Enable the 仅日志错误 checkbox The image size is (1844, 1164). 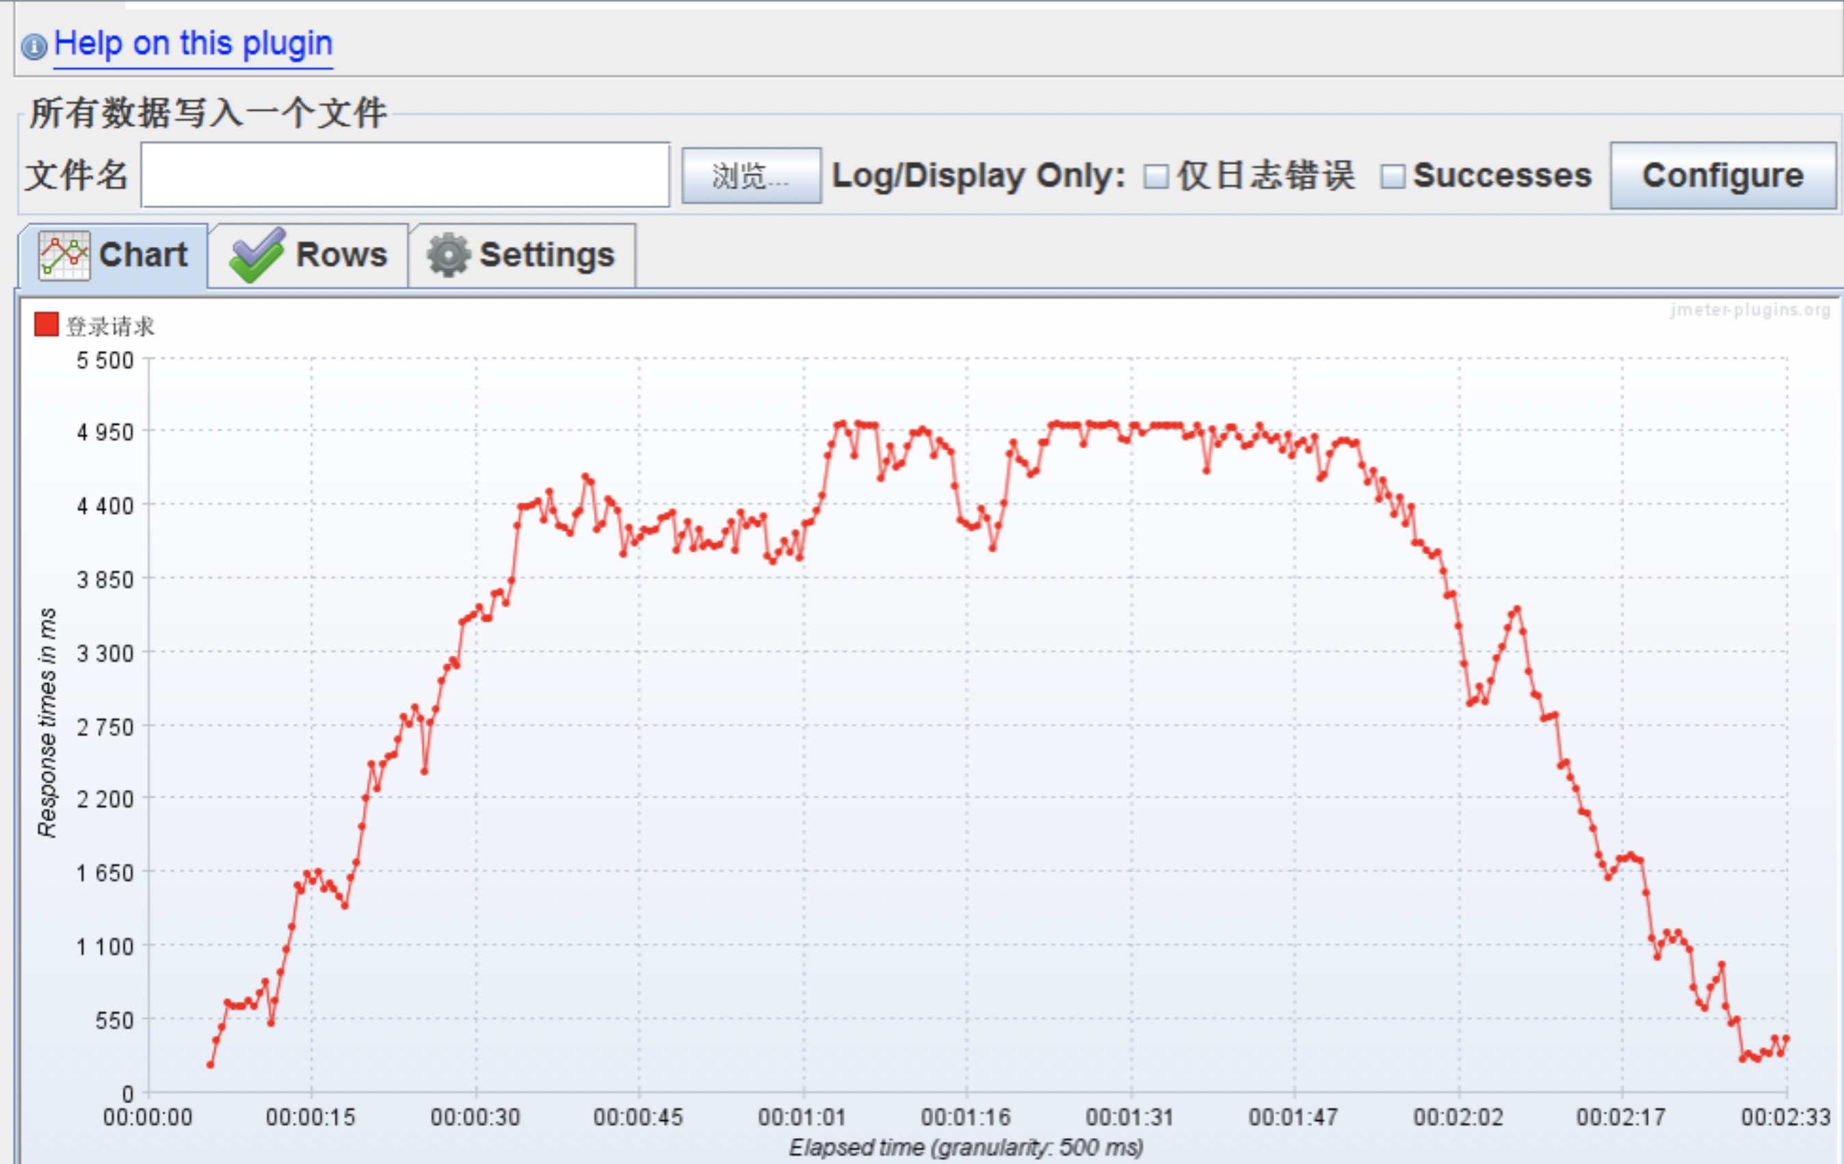(x=1155, y=177)
